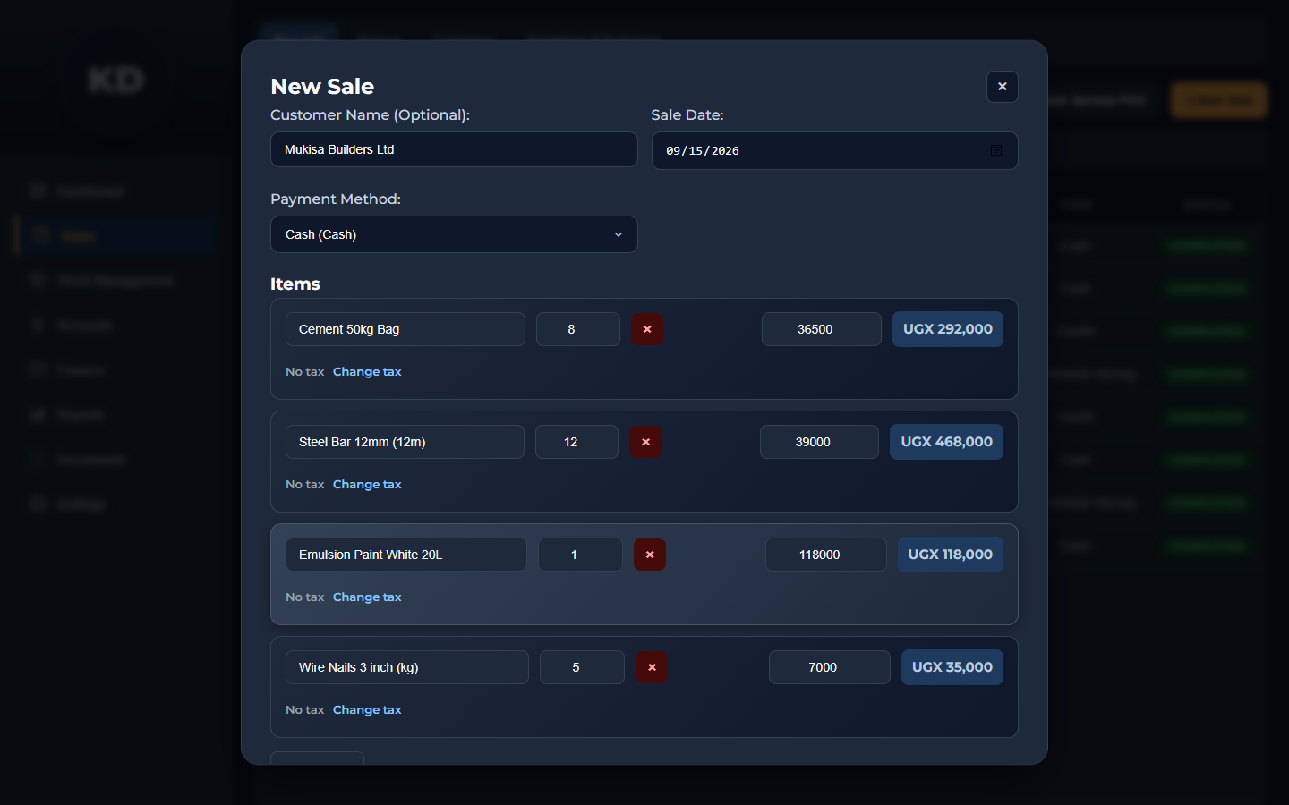This screenshot has height=805, width=1289.
Task: Click the quantity field showing 12
Action: tap(576, 442)
